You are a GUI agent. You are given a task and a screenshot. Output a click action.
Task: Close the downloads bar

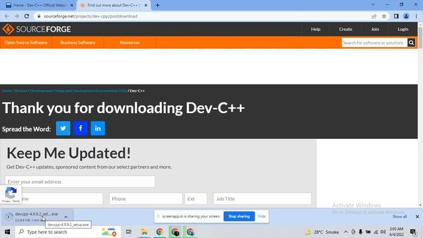point(417,216)
